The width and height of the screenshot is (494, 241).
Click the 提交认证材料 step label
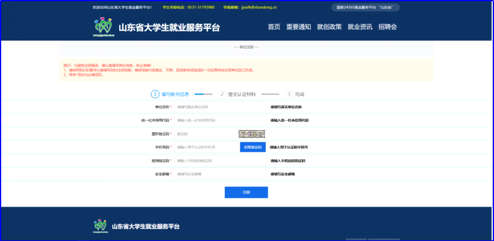tap(242, 94)
